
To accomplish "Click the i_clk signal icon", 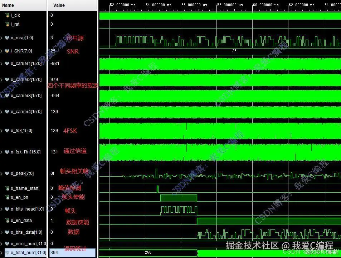I will (7, 15).
